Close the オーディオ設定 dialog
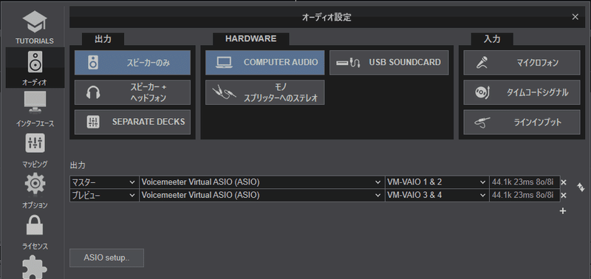The image size is (591, 279). 575,16
